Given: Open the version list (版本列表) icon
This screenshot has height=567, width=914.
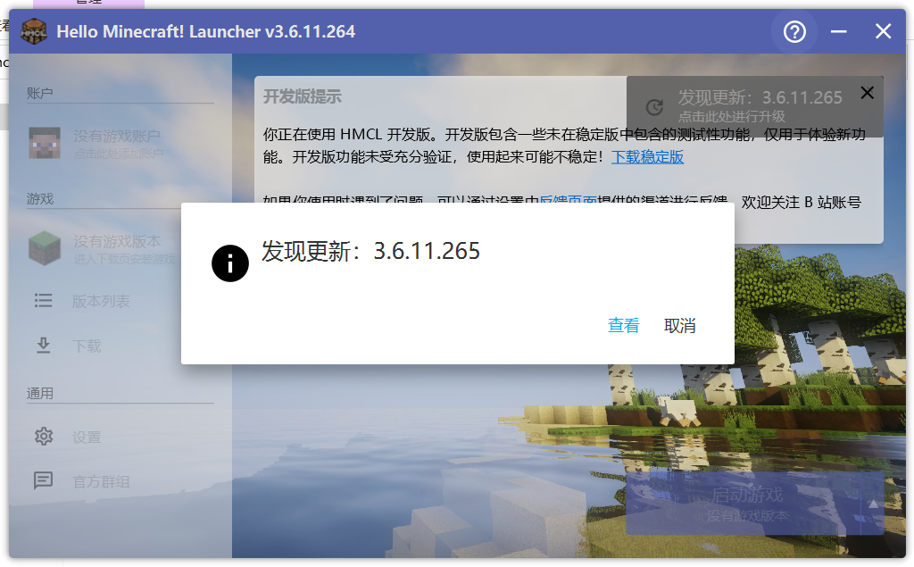Looking at the screenshot, I should tap(43, 301).
